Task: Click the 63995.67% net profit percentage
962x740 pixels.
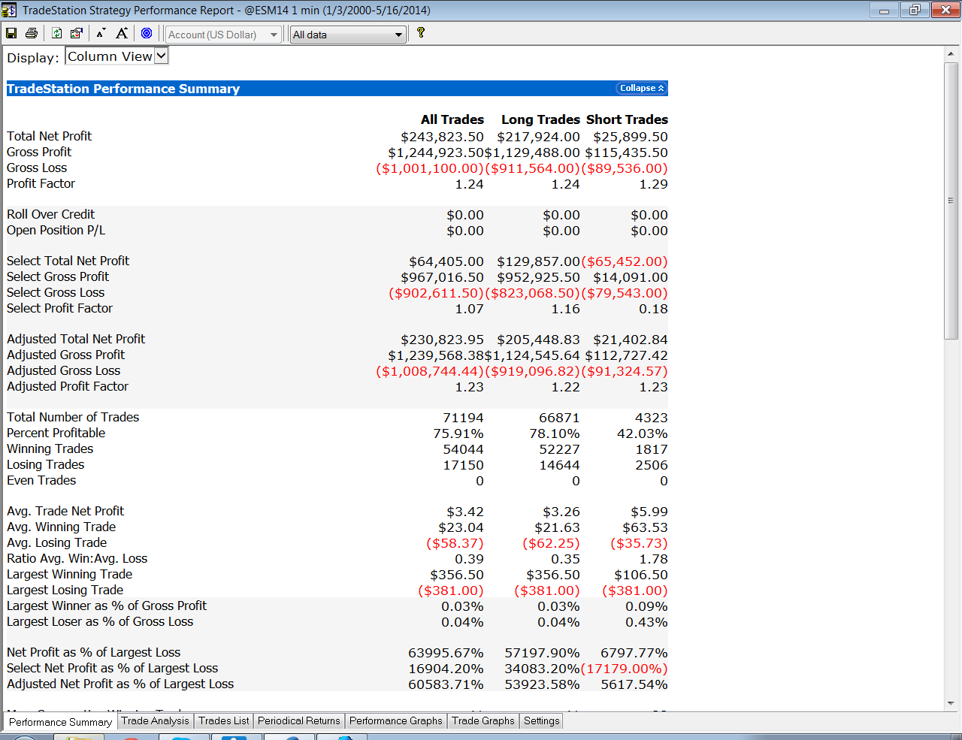Action: point(446,653)
